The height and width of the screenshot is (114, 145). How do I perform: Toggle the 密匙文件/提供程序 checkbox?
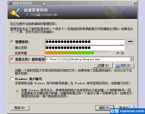click(x=12, y=59)
